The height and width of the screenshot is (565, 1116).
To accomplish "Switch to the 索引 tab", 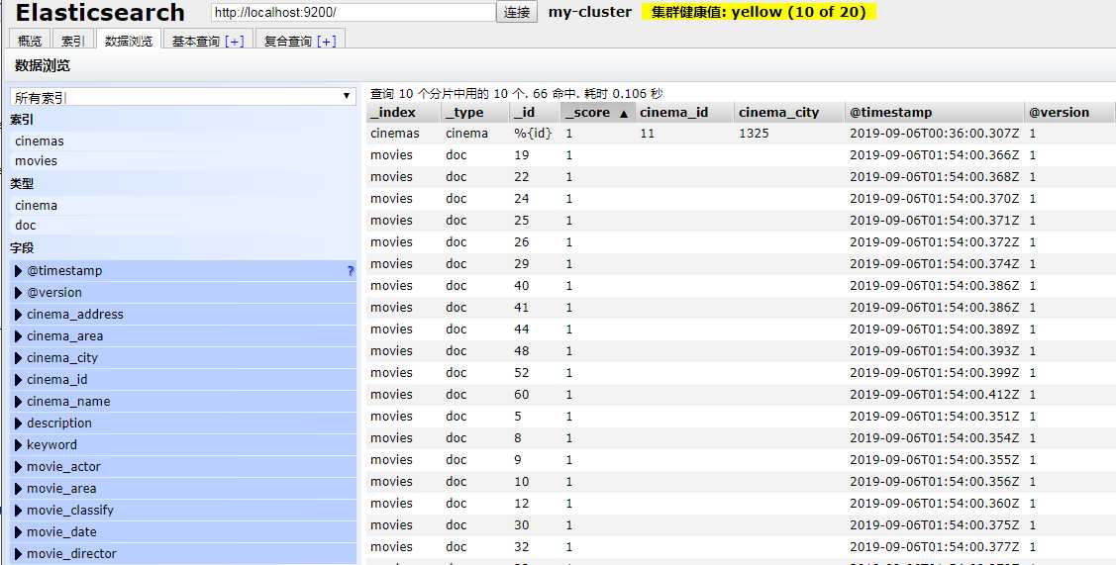I will click(x=72, y=41).
